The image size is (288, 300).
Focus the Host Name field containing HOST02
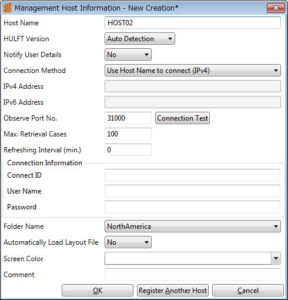click(193, 23)
